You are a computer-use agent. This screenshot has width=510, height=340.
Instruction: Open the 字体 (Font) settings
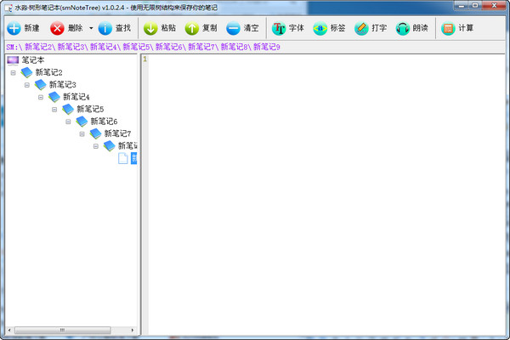(x=279, y=28)
